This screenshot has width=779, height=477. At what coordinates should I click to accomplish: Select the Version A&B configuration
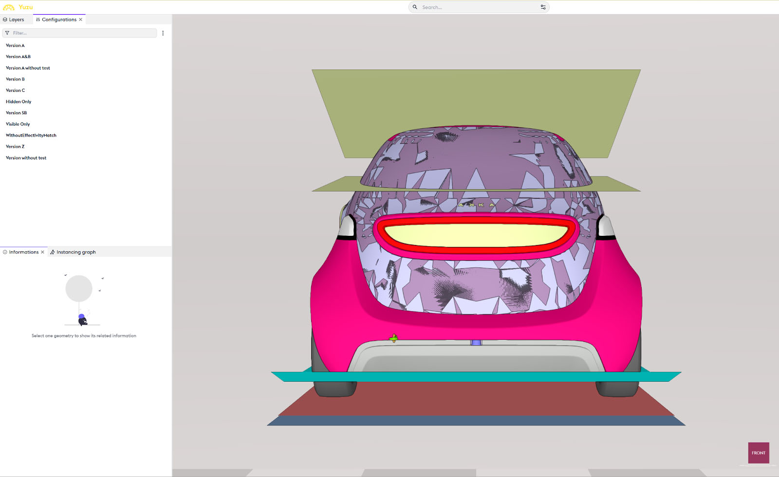pyautogui.click(x=18, y=57)
